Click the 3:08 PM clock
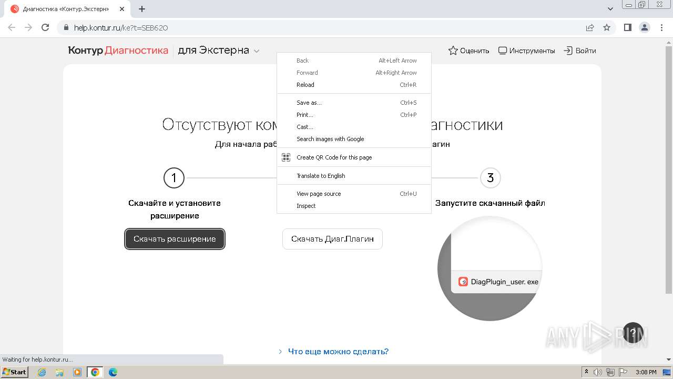Image resolution: width=673 pixels, height=379 pixels. (646, 372)
